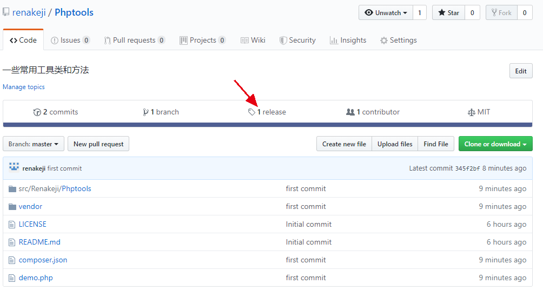
Task: Open the Phptools repository link
Action: click(74, 12)
